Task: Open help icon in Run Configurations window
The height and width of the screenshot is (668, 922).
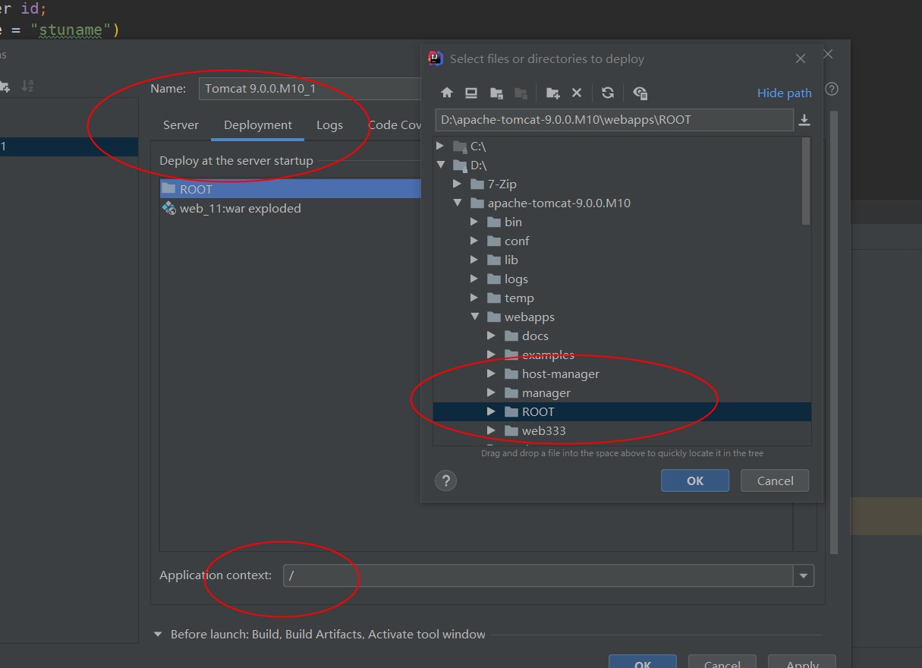Action: pyautogui.click(x=832, y=89)
